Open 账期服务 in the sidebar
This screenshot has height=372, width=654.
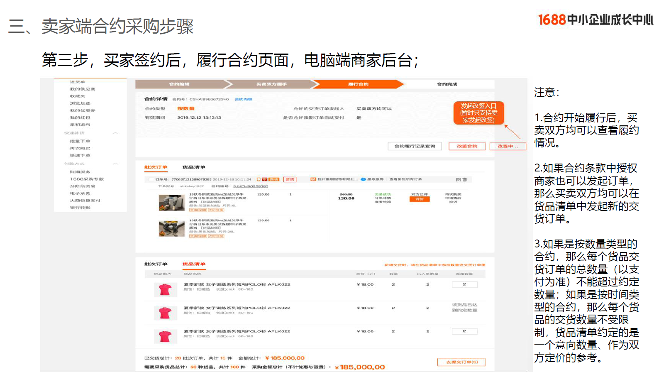pos(80,172)
